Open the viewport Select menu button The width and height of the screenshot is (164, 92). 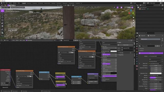tap(16, 7)
